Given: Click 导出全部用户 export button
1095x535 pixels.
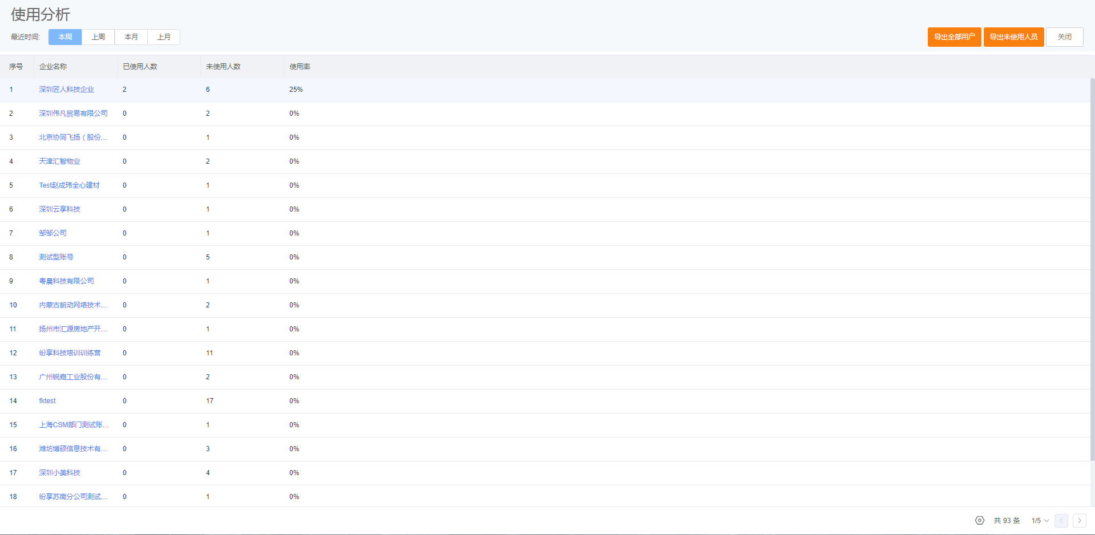Looking at the screenshot, I should [x=954, y=37].
